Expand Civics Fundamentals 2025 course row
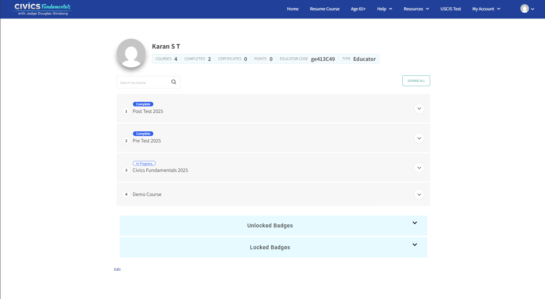 coord(419,168)
